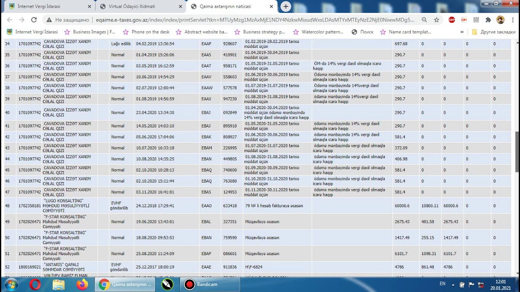The image size is (520, 292).
Task: Expand the hidden bookmarks chevron
Action: pyautogui.click(x=462, y=32)
